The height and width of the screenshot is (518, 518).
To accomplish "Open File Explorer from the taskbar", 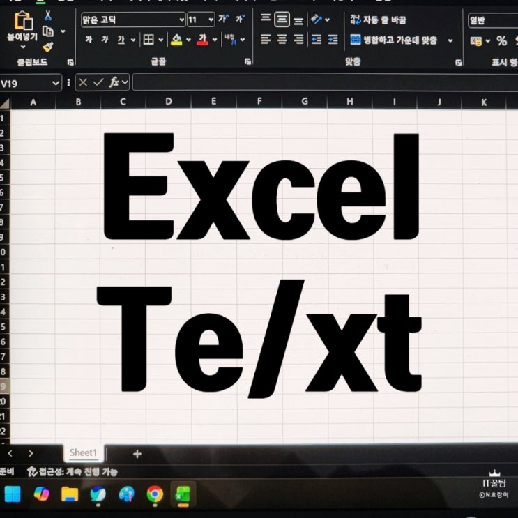I will (x=70, y=494).
